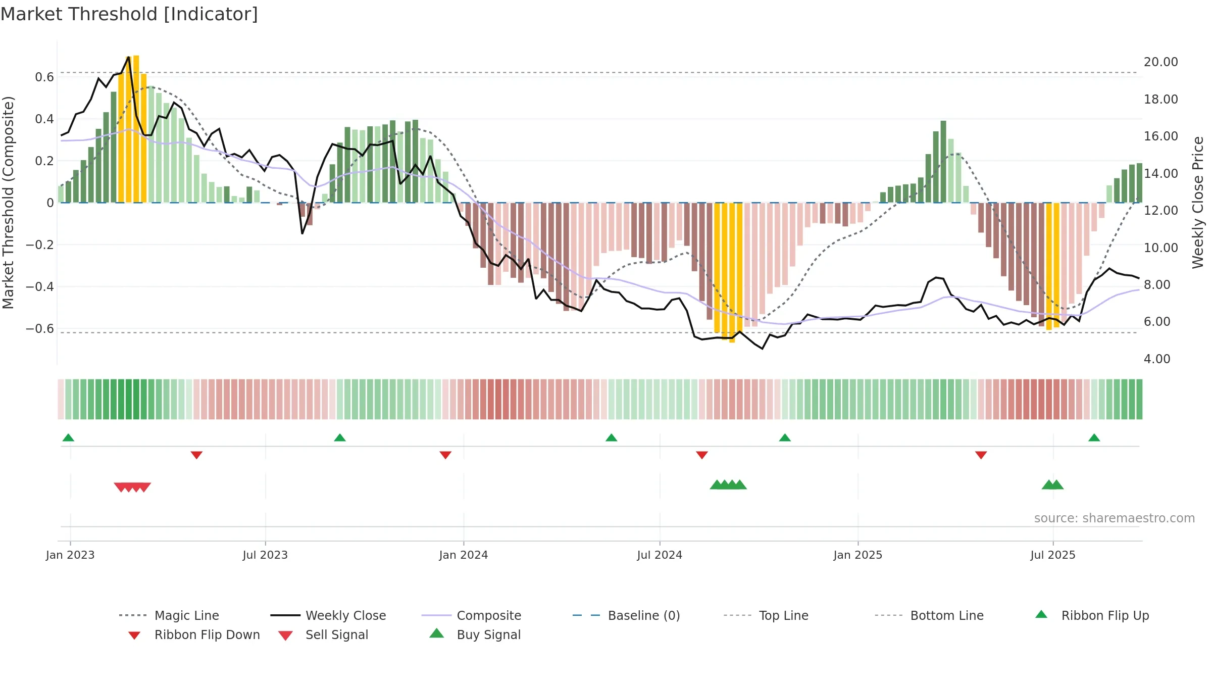Toggle the Sell Signal legend entry
This screenshot has height=682, width=1212.
[323, 635]
